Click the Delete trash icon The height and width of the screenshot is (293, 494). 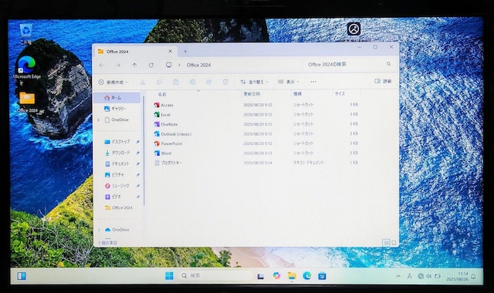pyautogui.click(x=225, y=83)
